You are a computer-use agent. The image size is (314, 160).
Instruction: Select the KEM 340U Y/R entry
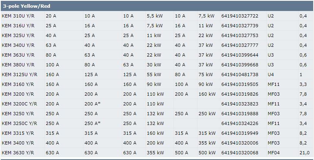pos(18,45)
